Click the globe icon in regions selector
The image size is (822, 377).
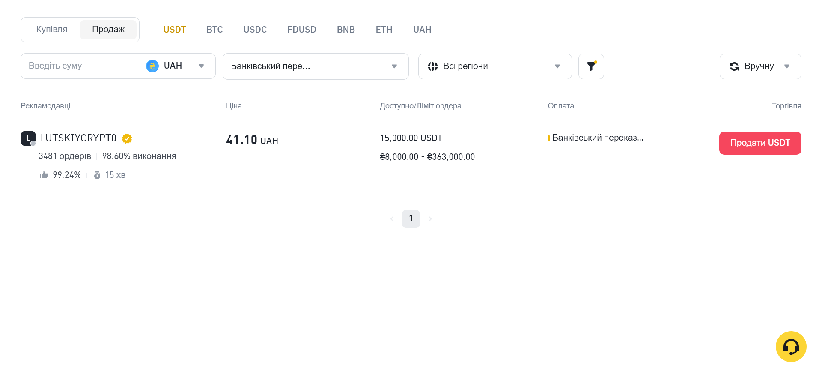click(x=432, y=66)
